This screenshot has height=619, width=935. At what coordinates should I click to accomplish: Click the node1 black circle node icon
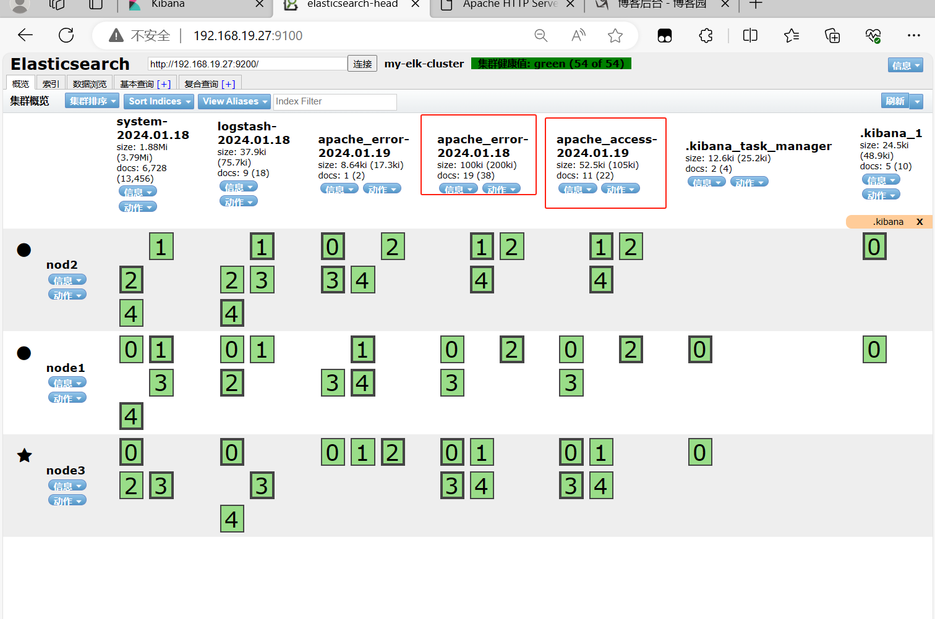(x=23, y=353)
